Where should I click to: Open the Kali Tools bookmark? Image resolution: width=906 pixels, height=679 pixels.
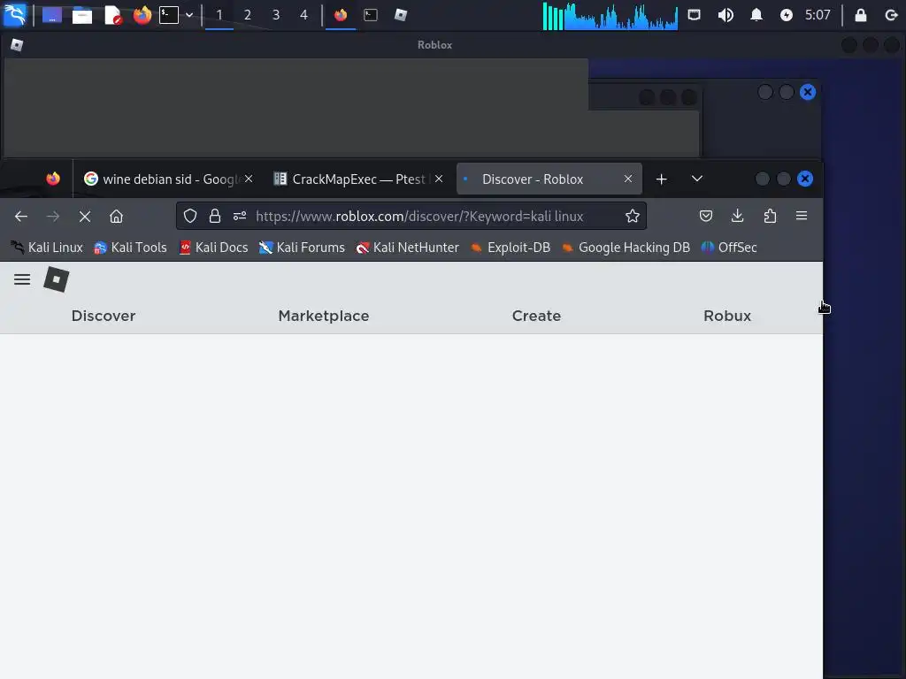[x=131, y=248]
